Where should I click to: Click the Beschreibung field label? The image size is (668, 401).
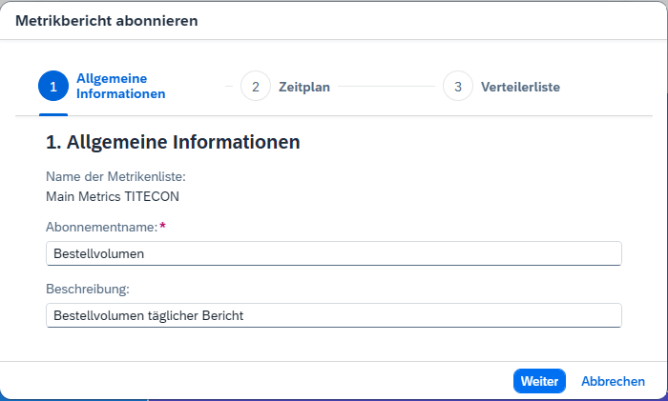[87, 288]
